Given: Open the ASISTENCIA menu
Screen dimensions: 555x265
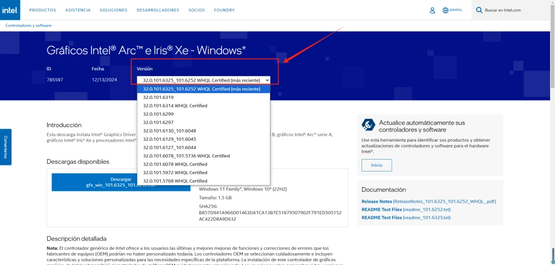Looking at the screenshot, I should [x=78, y=10].
